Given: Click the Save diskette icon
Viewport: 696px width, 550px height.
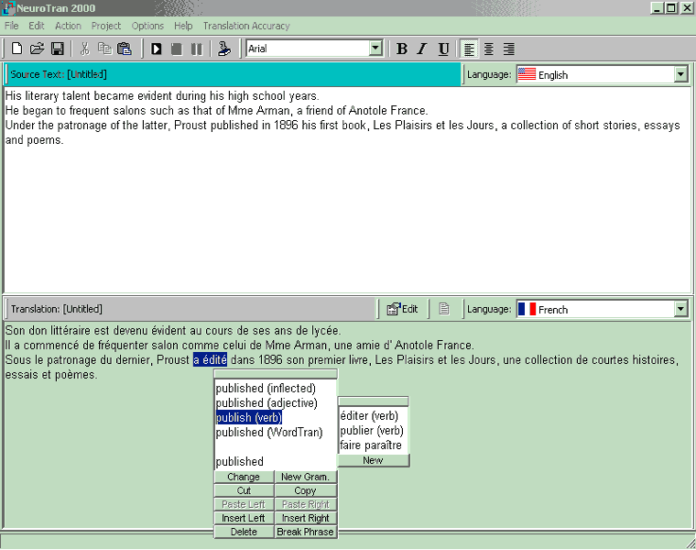Looking at the screenshot, I should tap(58, 49).
